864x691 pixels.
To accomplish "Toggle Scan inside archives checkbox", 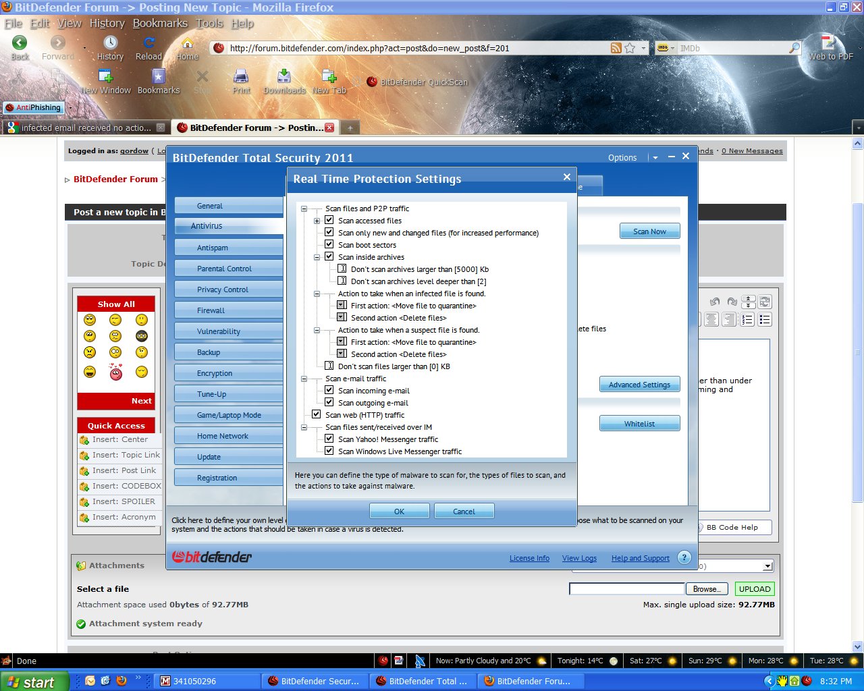I will tap(329, 256).
